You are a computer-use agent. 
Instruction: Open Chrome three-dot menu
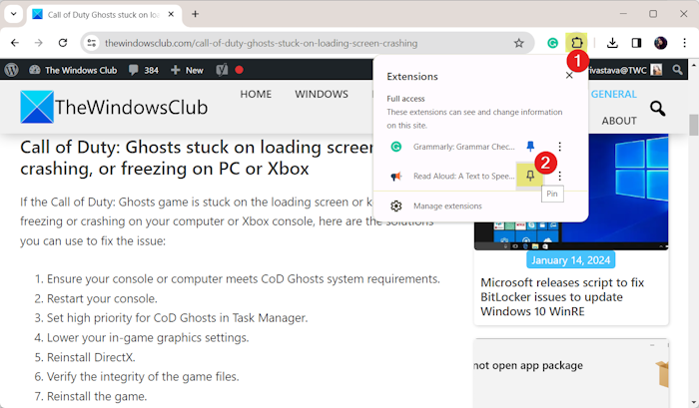[685, 43]
